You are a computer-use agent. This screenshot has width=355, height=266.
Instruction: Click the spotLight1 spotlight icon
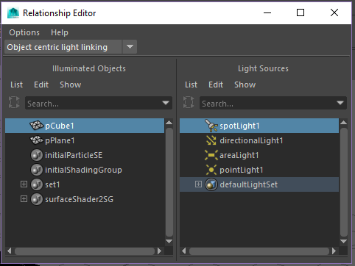point(211,126)
